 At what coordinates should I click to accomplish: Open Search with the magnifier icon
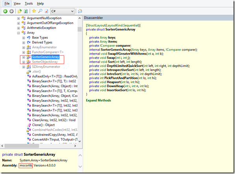point(40,11)
